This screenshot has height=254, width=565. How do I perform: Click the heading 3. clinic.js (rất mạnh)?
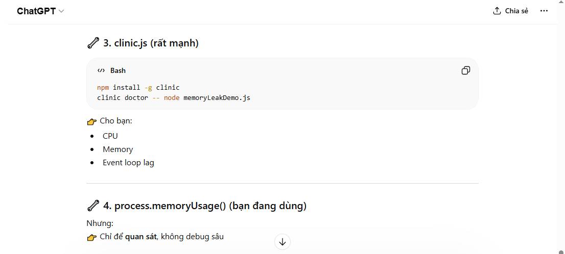pos(151,43)
